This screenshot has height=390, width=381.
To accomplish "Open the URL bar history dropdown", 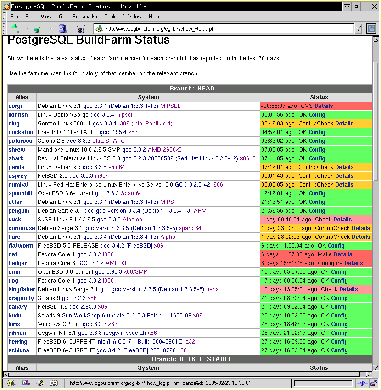I will point(358,28).
